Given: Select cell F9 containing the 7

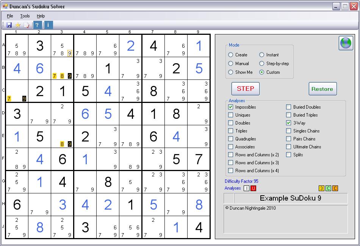Looking at the screenshot, I should click(199, 159).
